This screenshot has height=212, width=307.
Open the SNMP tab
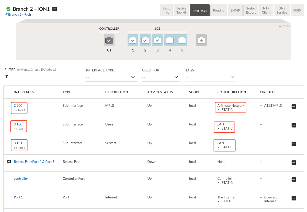235,10
